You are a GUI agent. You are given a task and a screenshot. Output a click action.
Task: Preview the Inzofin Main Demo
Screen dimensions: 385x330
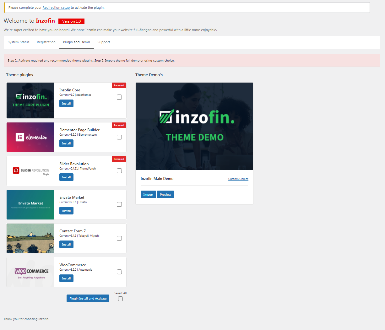coord(165,195)
